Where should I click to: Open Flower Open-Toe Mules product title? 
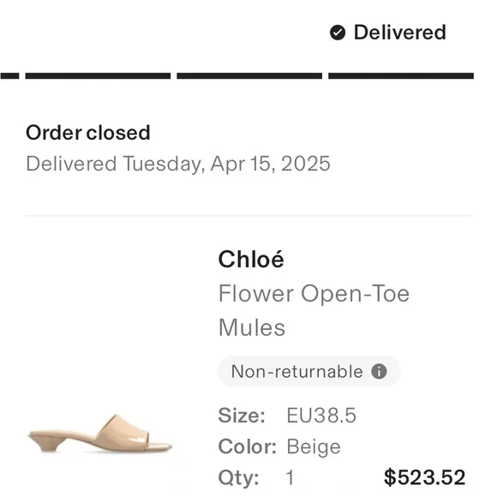click(x=314, y=310)
